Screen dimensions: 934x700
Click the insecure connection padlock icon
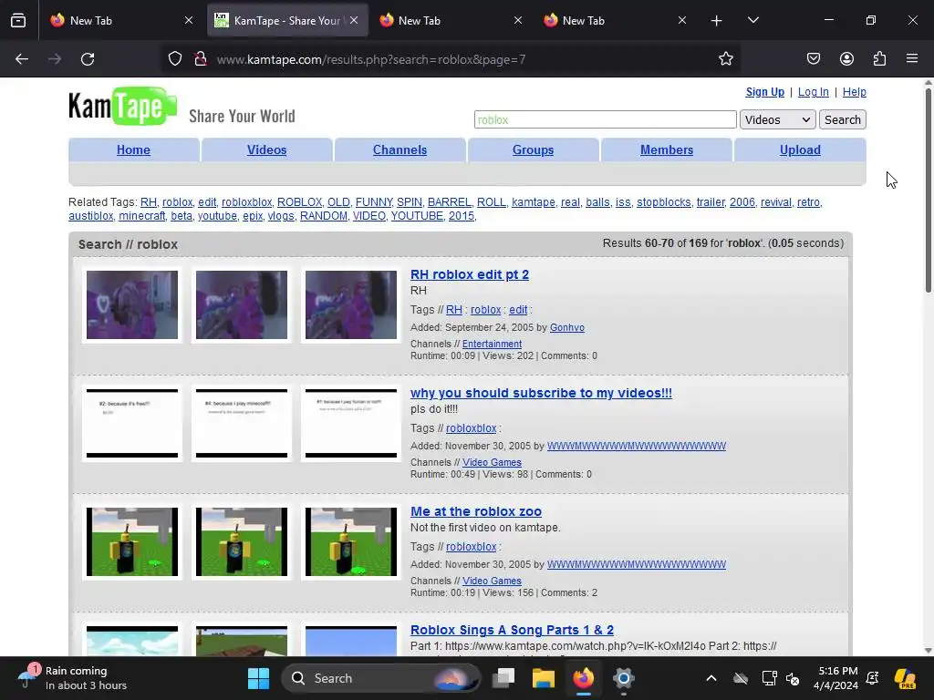(201, 59)
